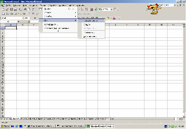Open the Данные menu
186x129 pixels.
(x=63, y=5)
